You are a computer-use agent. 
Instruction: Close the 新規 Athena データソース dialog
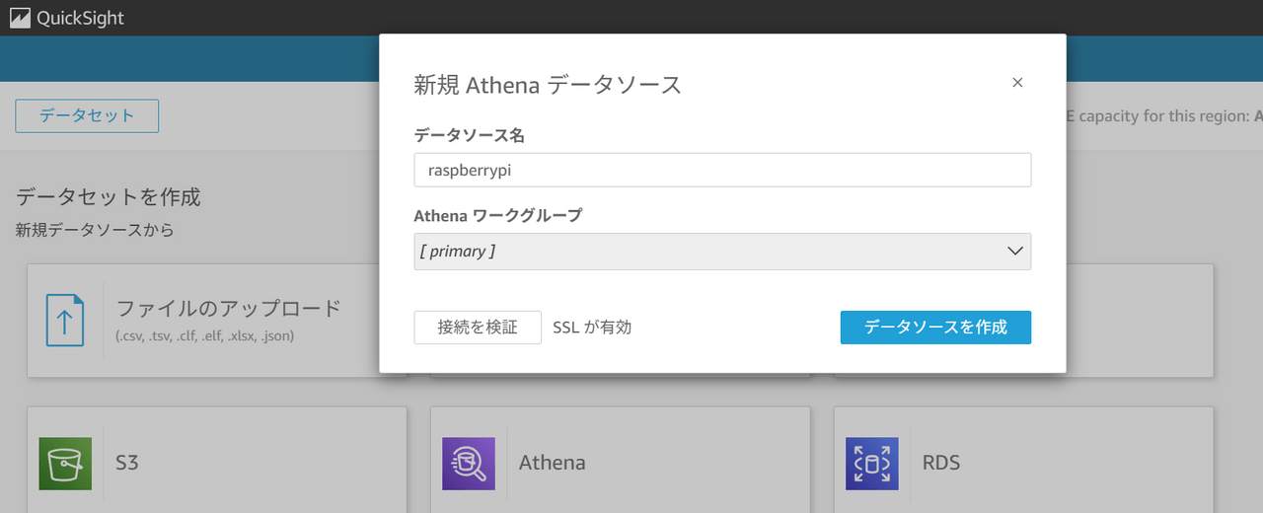click(1017, 83)
